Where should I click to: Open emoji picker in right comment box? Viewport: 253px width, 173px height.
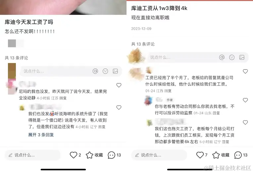pyautogui.click(x=232, y=57)
